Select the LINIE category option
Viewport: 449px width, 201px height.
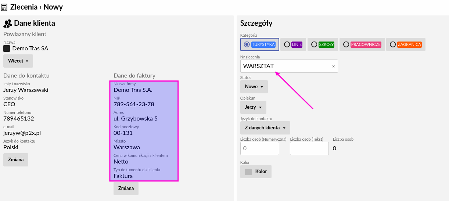click(287, 44)
